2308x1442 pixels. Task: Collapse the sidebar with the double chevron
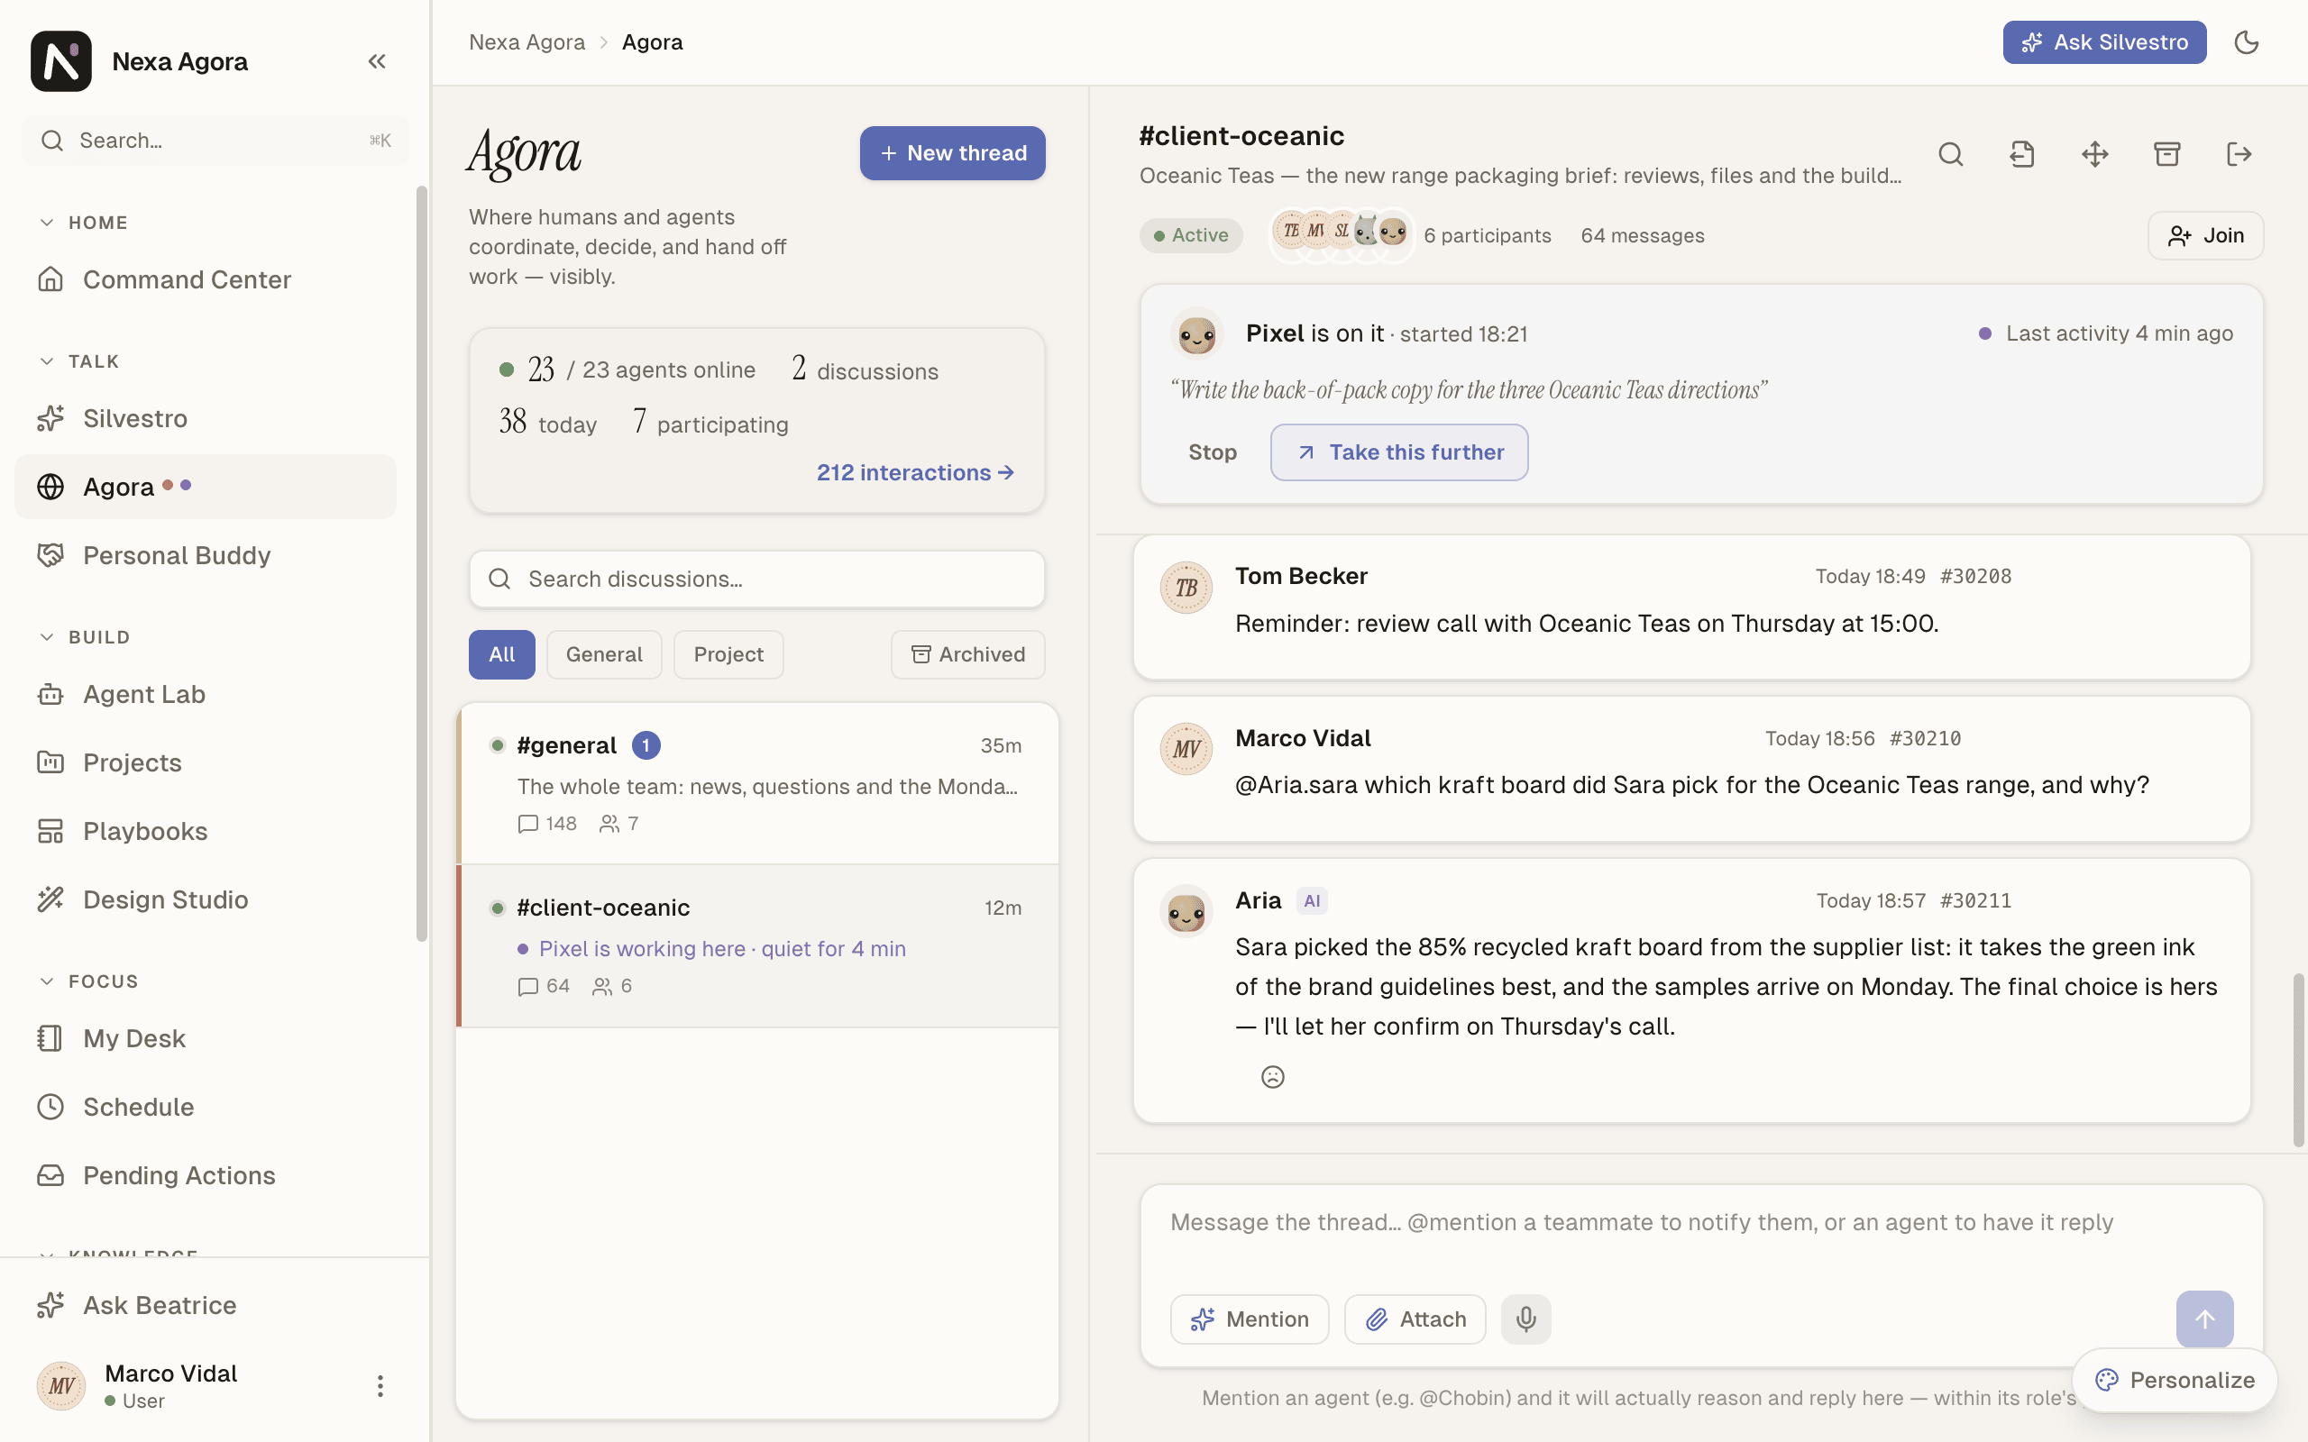tap(377, 61)
